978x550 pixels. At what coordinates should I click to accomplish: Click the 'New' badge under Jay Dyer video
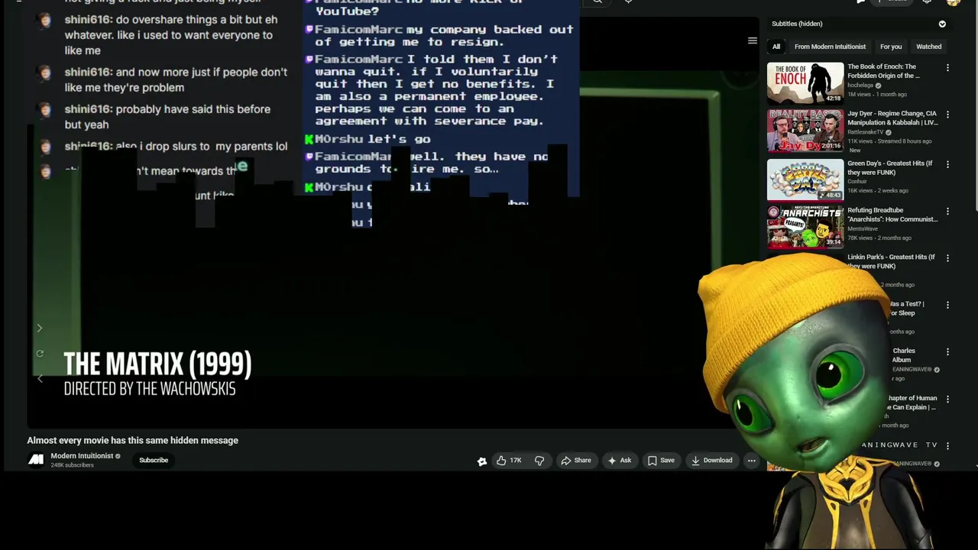[x=855, y=150]
